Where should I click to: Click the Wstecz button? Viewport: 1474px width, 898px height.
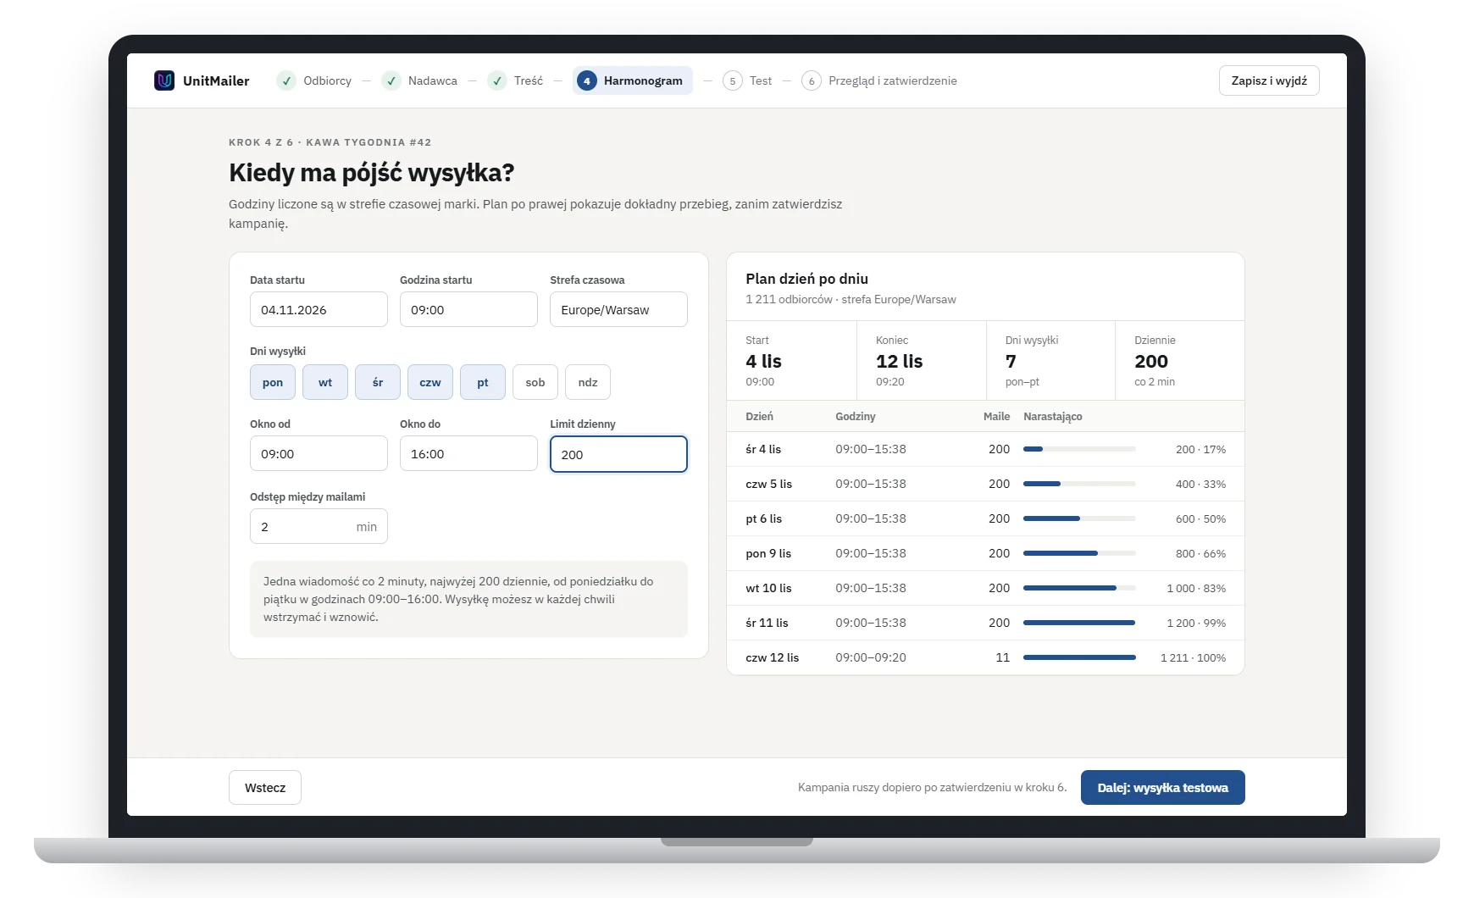click(265, 787)
